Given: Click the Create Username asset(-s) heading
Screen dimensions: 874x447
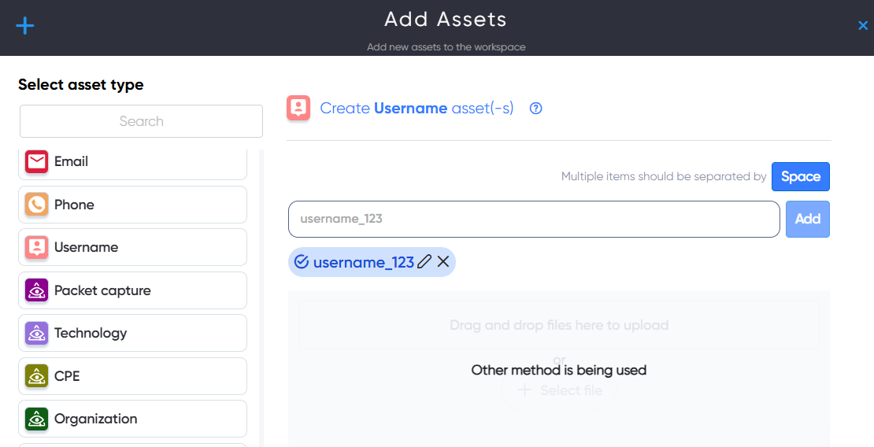Looking at the screenshot, I should pyautogui.click(x=417, y=108).
